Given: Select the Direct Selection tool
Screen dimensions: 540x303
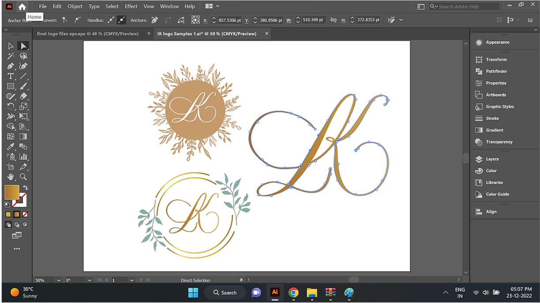Looking at the screenshot, I should tap(22, 45).
